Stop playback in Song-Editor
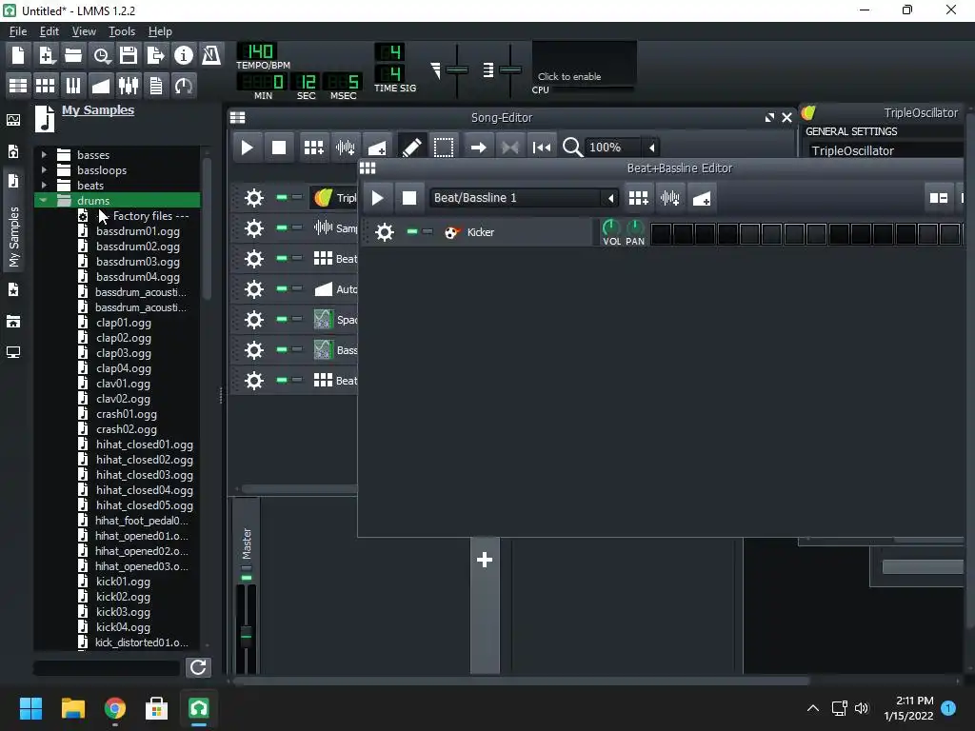The image size is (975, 731). 279,148
